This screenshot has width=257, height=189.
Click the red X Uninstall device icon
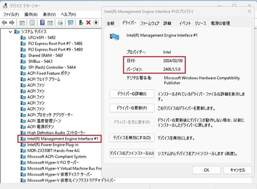[x=88, y=23]
